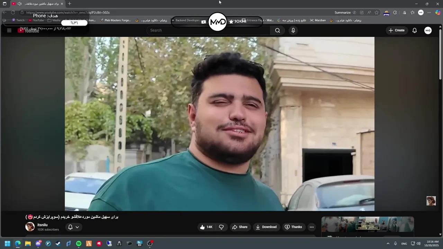This screenshot has width=443, height=249.
Task: Open itsnilu channel avatar
Action: (30, 227)
